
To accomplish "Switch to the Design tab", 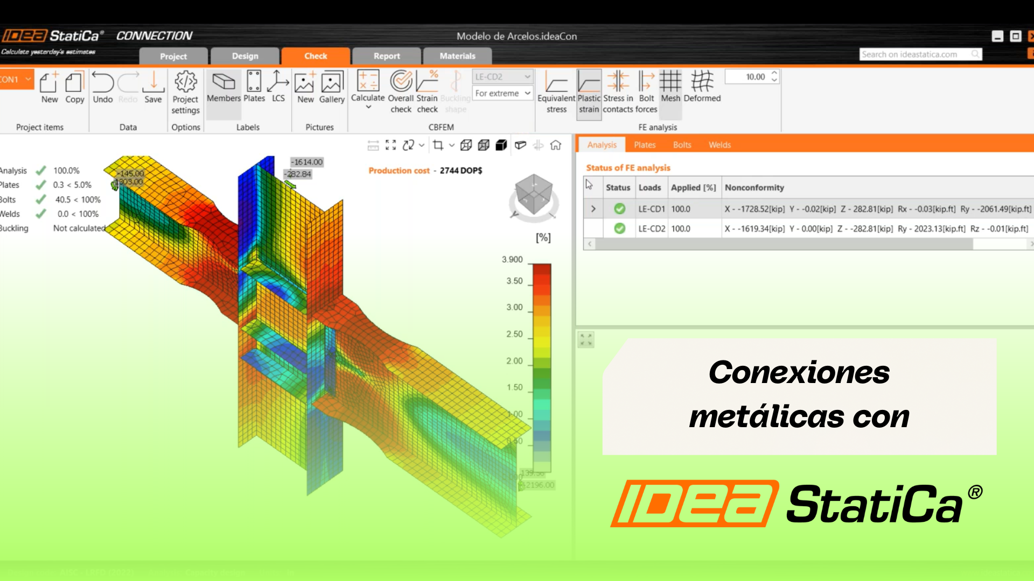I will tap(245, 56).
